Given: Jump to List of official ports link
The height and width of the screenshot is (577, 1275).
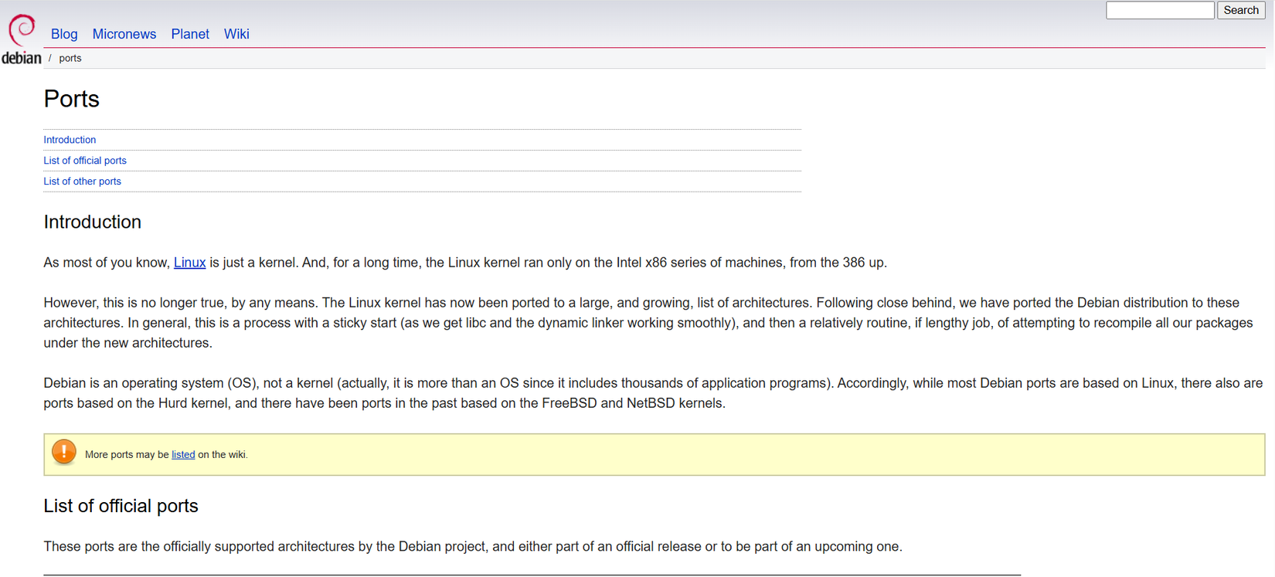Looking at the screenshot, I should point(85,161).
